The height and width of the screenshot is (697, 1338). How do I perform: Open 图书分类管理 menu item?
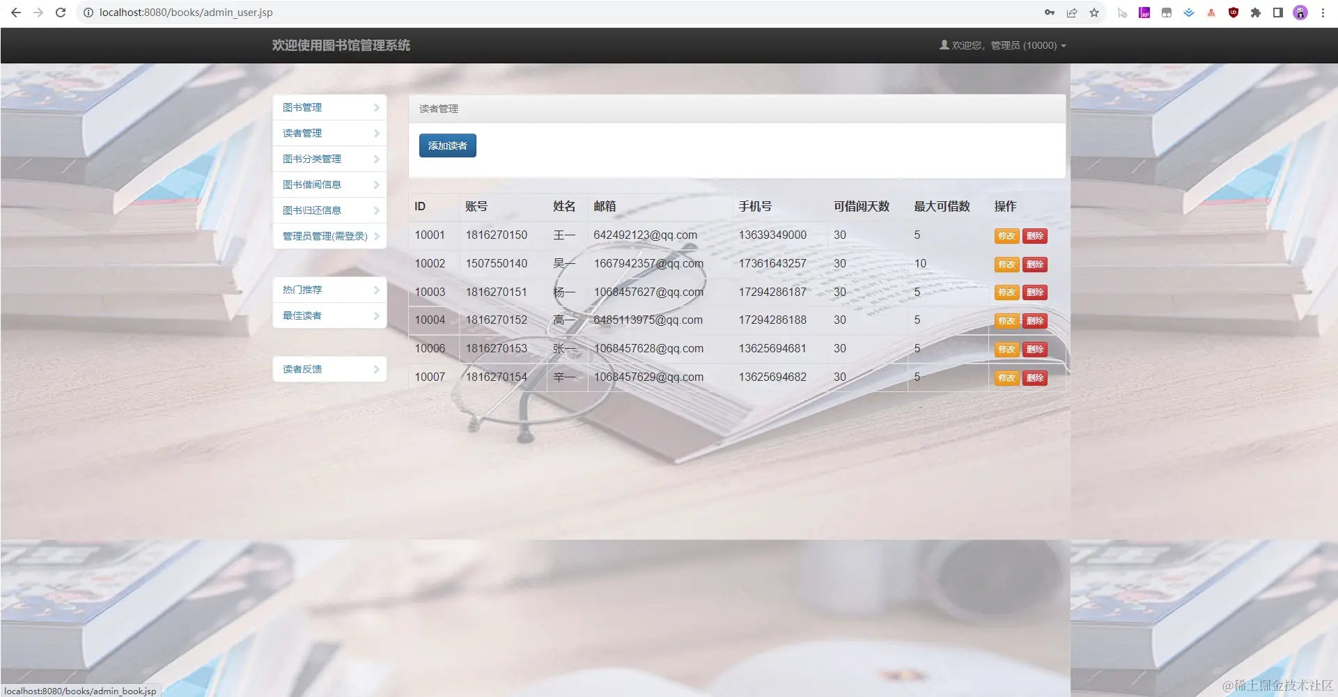click(329, 159)
